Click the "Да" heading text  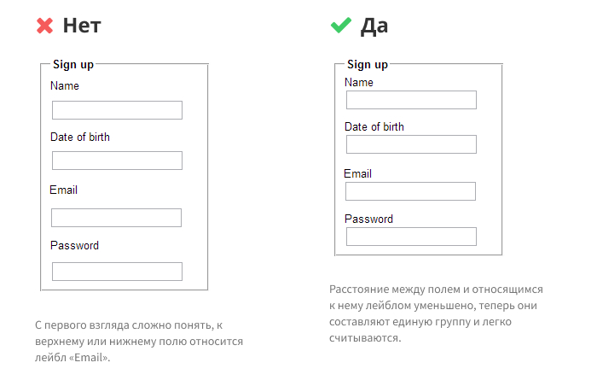374,26
